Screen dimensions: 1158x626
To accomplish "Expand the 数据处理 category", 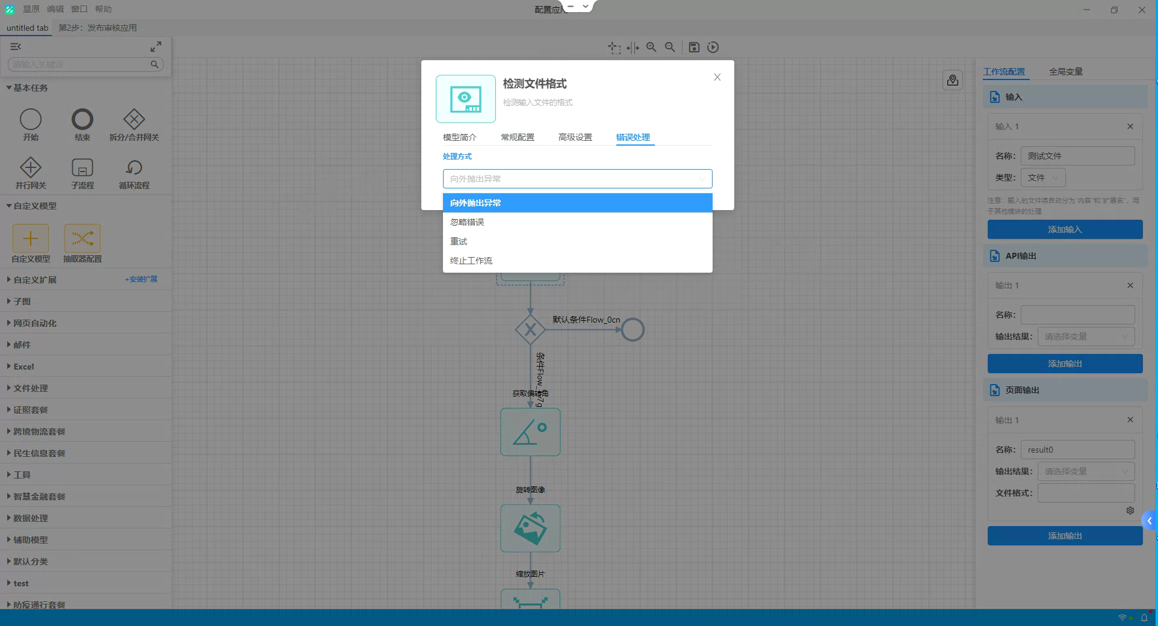I will point(27,518).
